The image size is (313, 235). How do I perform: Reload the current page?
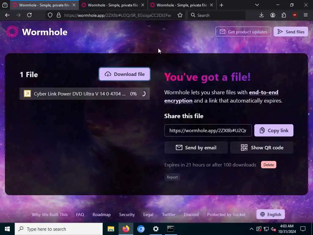click(29, 15)
